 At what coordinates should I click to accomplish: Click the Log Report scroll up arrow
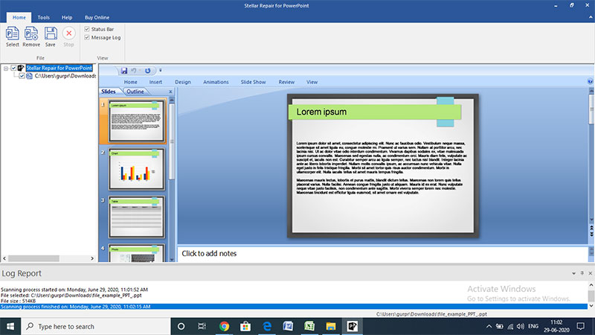click(x=591, y=285)
